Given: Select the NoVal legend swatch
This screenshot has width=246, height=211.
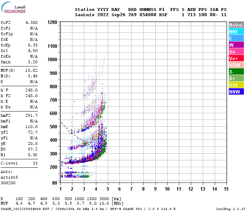Looking at the screenshot, I should point(236,25).
